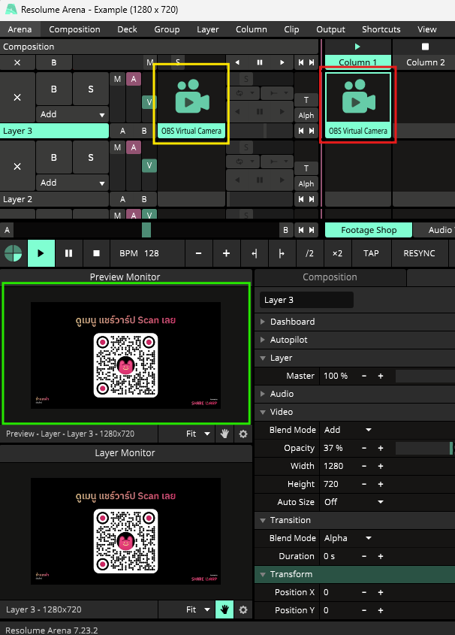Click the Opacity slider bar
The height and width of the screenshot is (635, 455).
point(423,448)
